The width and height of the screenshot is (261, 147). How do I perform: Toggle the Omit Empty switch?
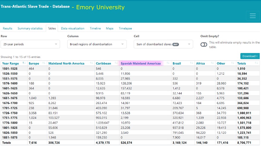(204, 44)
